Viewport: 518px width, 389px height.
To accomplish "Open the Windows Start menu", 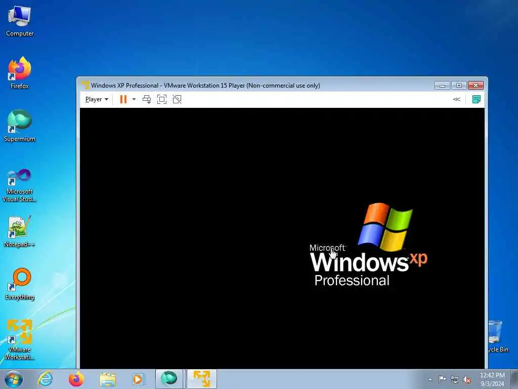I will 14,379.
